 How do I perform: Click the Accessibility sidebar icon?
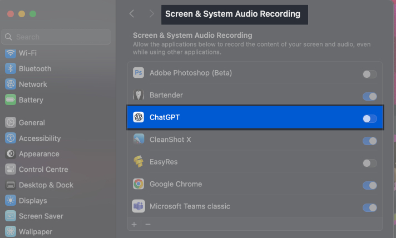(10, 138)
